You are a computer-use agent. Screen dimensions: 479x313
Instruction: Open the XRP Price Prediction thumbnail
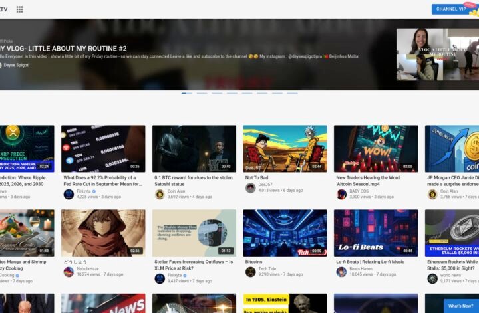(x=27, y=149)
